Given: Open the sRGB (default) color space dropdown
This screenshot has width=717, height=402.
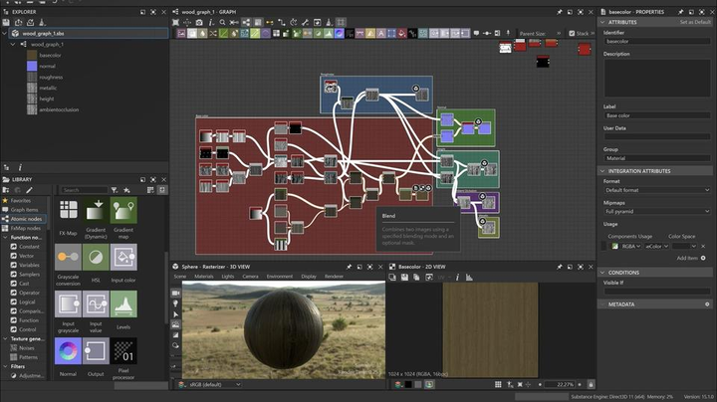Looking at the screenshot, I should coord(214,383).
